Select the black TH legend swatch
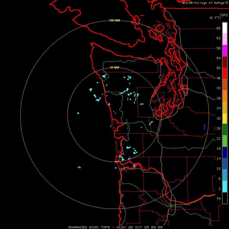Image resolution: width=229 pixels, height=229 pixels. tap(225, 198)
